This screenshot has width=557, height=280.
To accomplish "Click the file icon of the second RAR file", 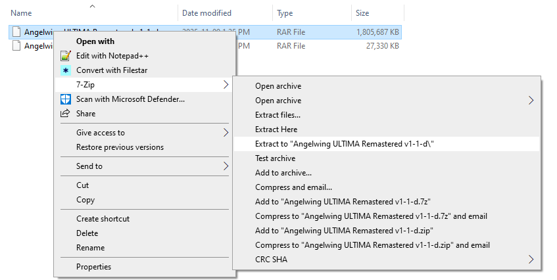I will 16,46.
